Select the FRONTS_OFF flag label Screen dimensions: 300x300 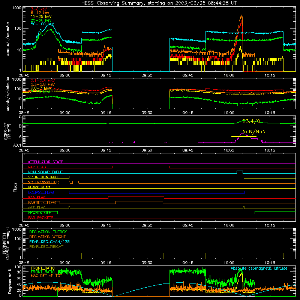click(x=39, y=213)
